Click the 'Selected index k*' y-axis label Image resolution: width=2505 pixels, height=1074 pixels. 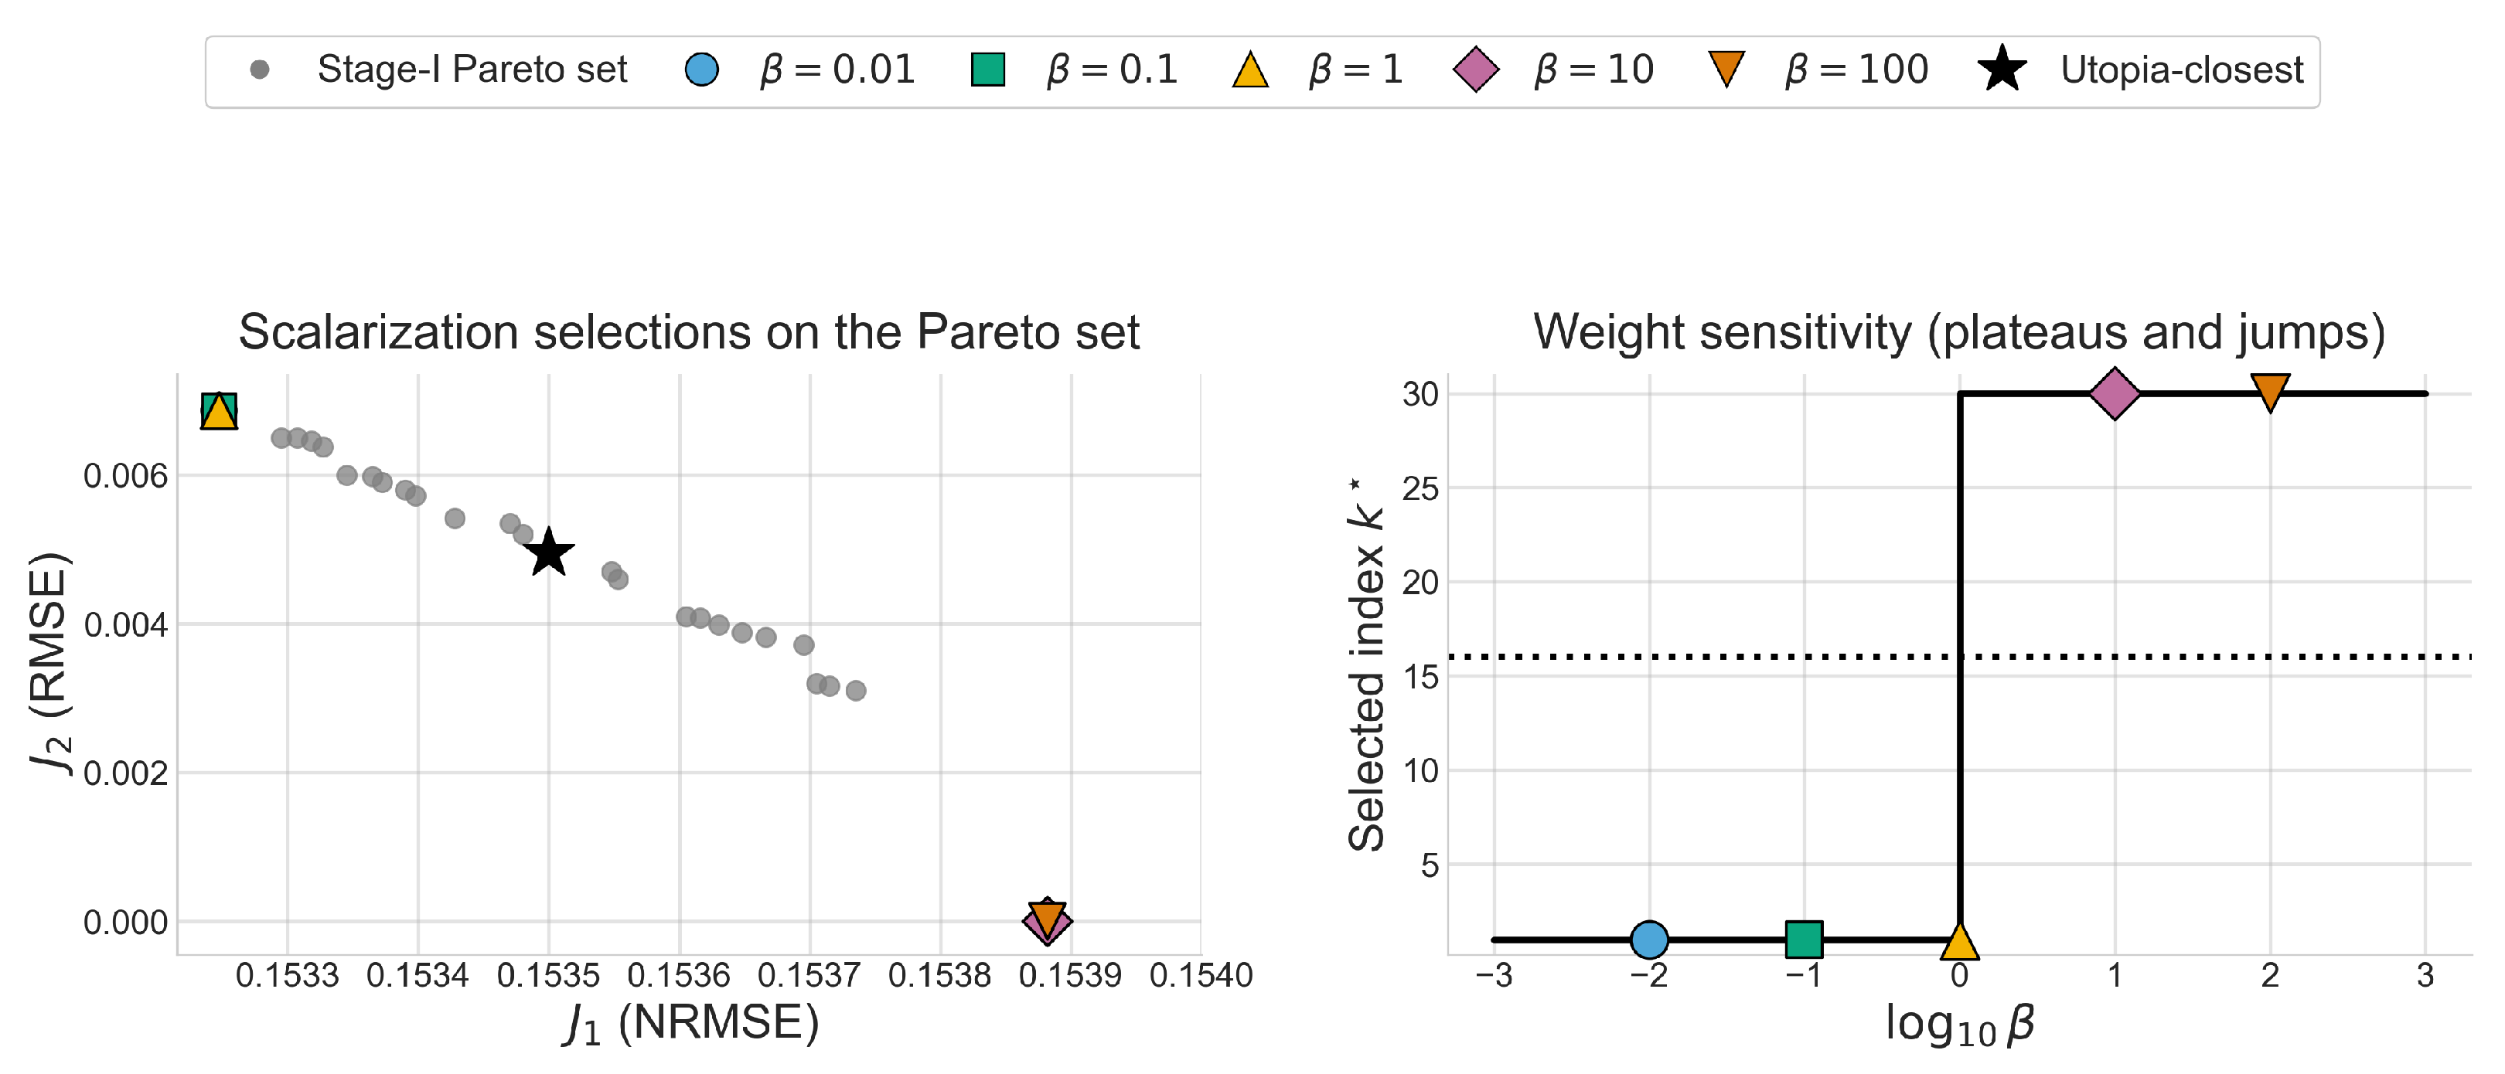(1366, 664)
